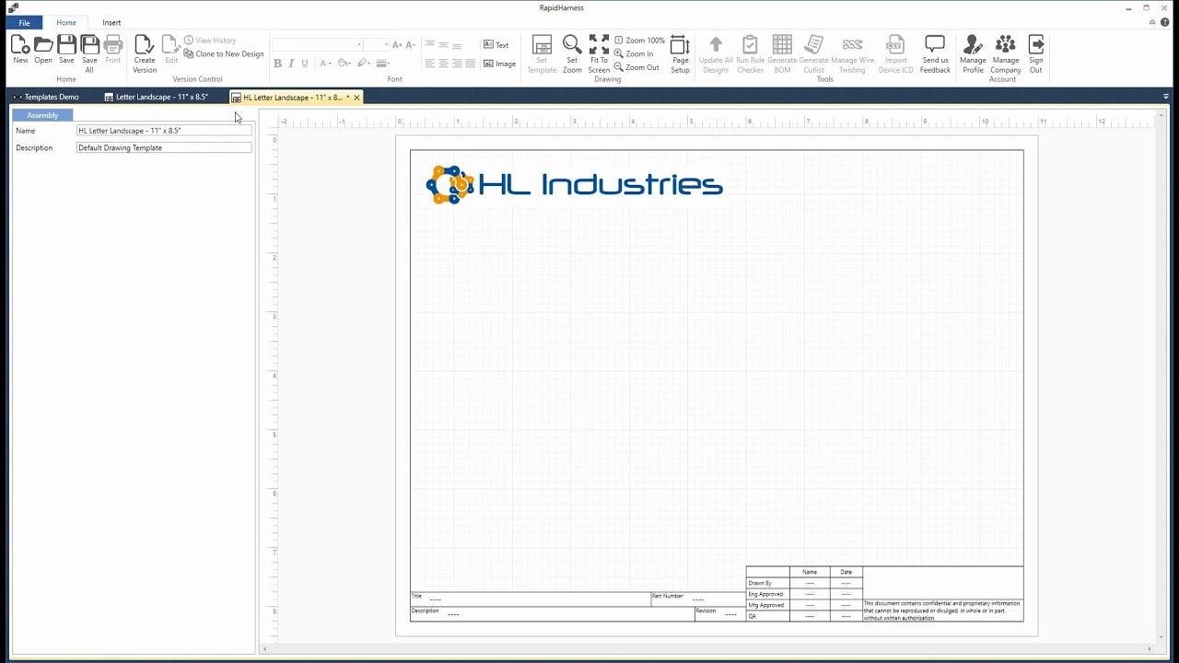Align text to bottom
This screenshot has height=663, width=1179.
tap(457, 44)
